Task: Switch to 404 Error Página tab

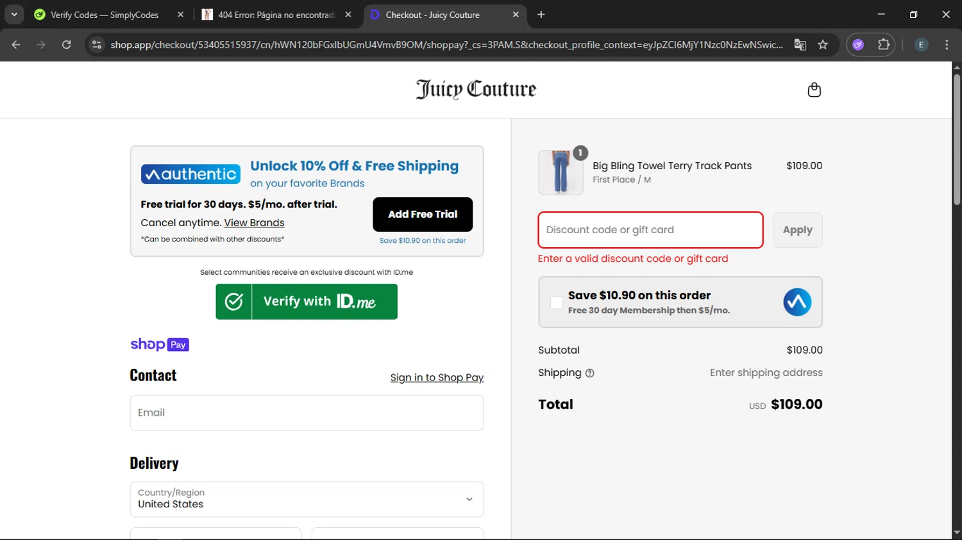Action: coord(276,15)
